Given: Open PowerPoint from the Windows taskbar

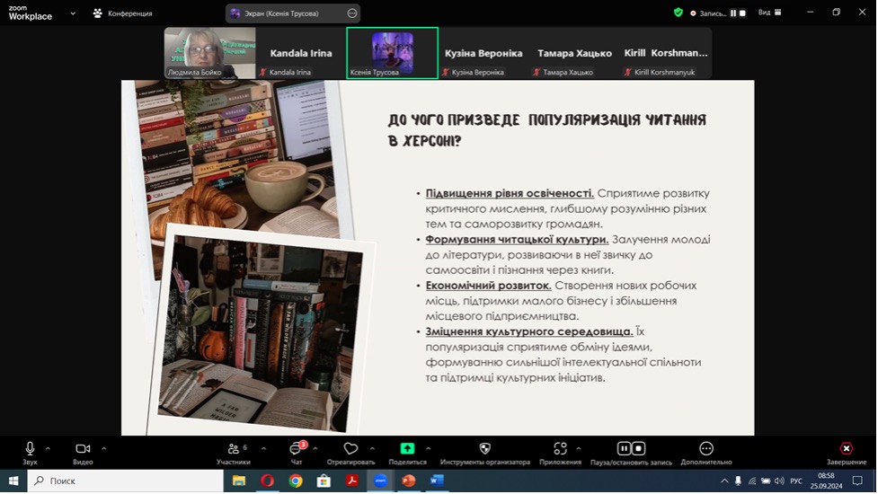Looking at the screenshot, I should tap(408, 481).
